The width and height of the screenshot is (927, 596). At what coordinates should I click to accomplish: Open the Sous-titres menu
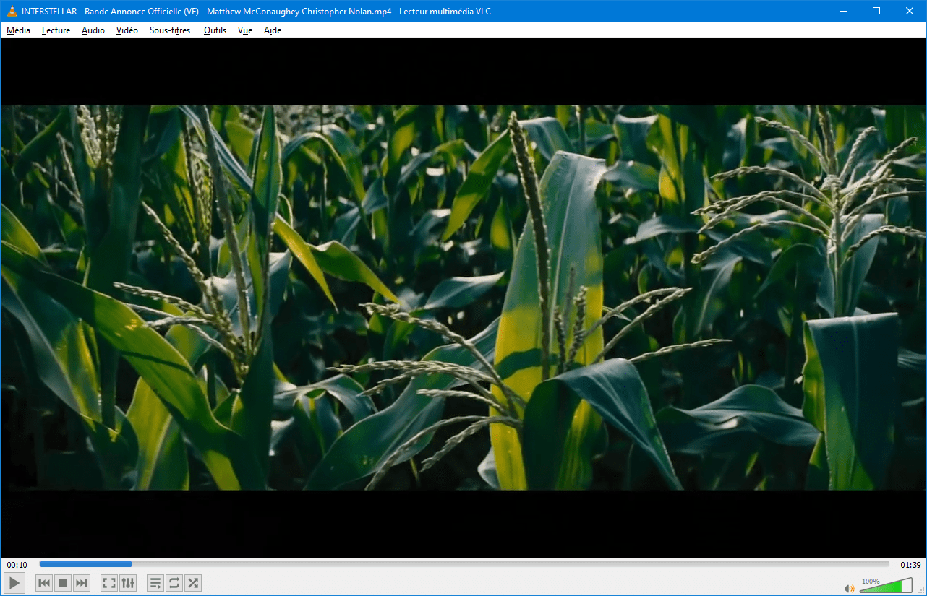(x=170, y=30)
